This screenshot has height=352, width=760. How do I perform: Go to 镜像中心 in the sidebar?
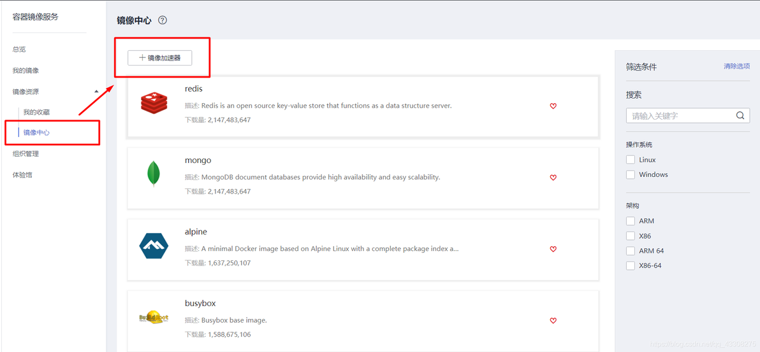[x=37, y=132]
